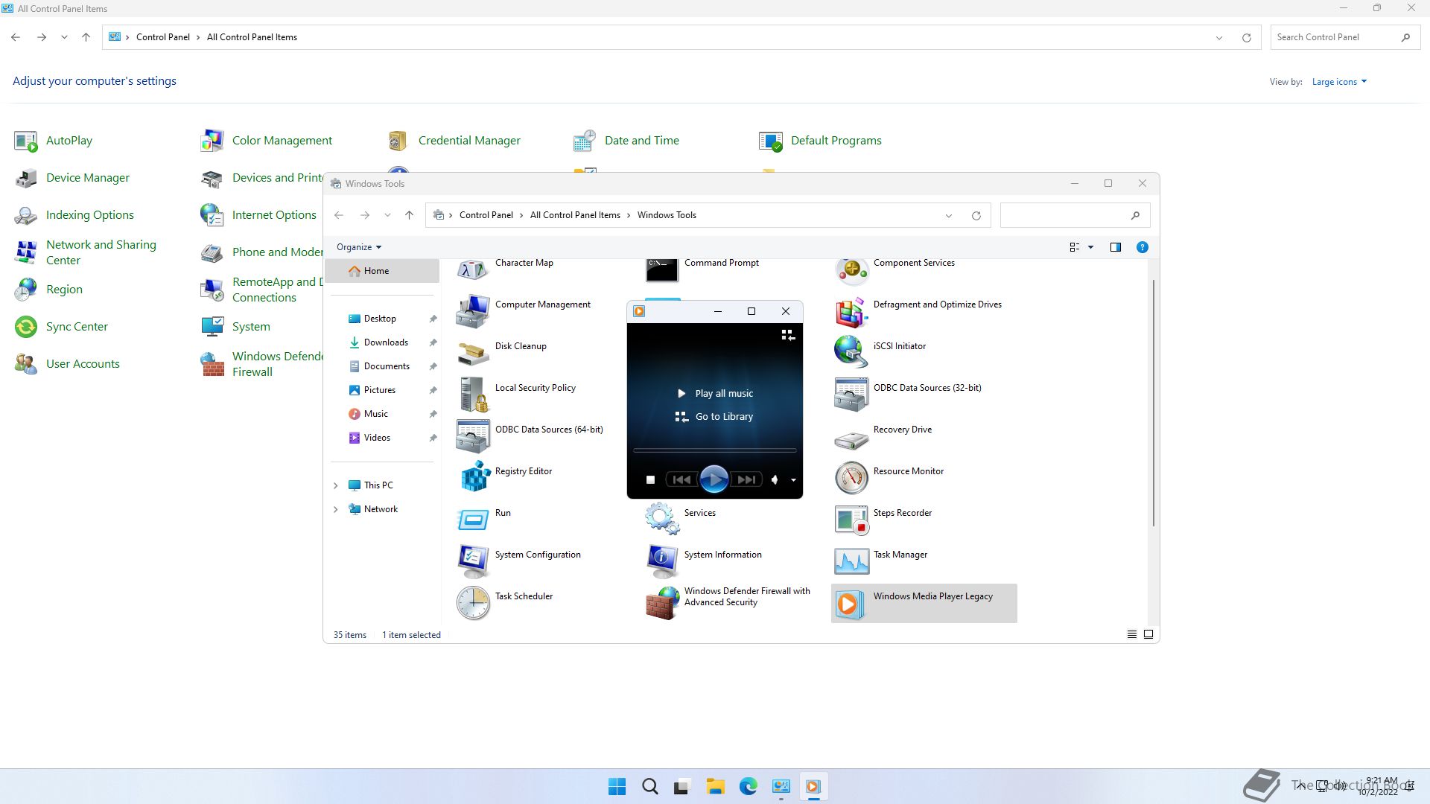
Task: Expand the This PC tree node
Action: point(335,485)
